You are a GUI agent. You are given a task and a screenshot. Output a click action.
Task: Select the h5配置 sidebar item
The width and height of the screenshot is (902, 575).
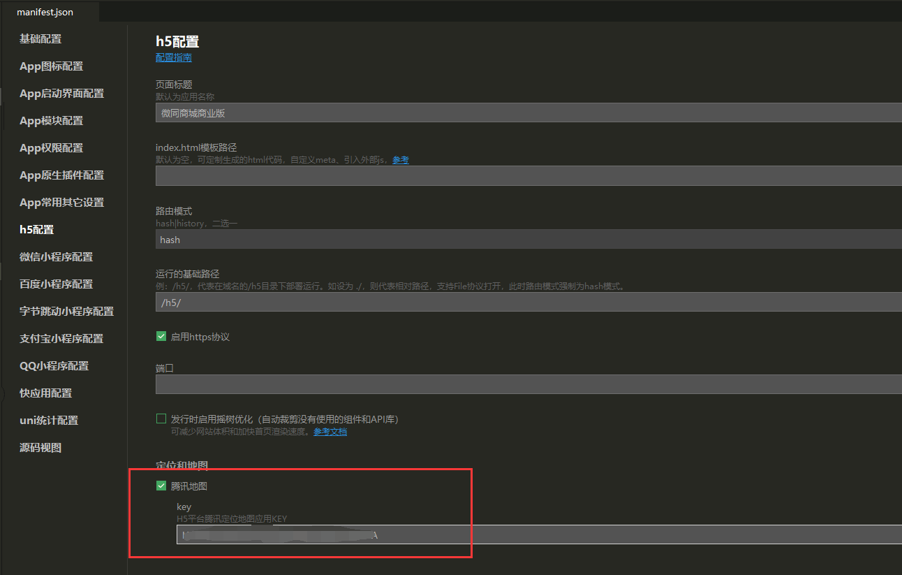36,230
